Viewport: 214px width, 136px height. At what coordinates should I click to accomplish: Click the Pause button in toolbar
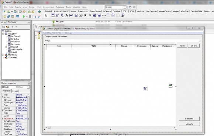tap(30, 17)
